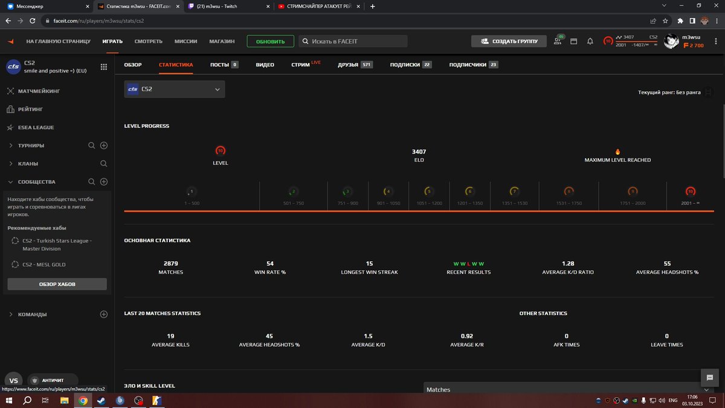Click the m3wsu profile avatar
The width and height of the screenshot is (725, 408).
tap(671, 41)
